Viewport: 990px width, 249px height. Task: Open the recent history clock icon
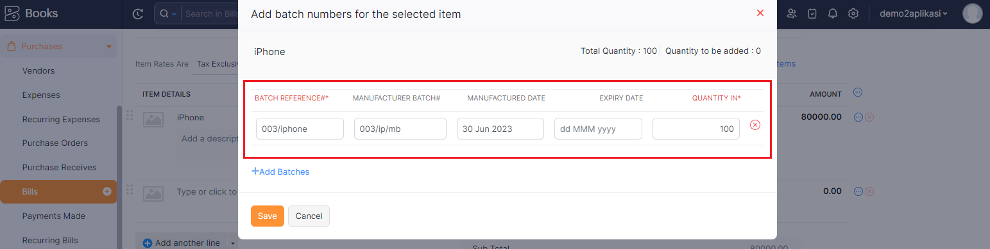pos(138,13)
